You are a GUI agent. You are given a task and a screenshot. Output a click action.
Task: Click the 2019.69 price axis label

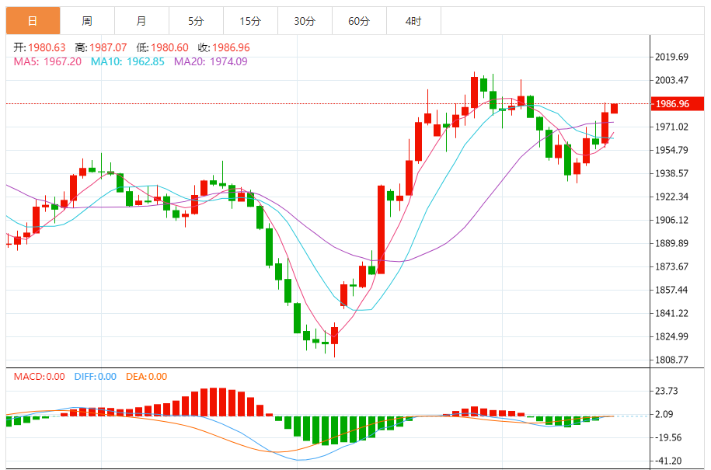(x=671, y=57)
